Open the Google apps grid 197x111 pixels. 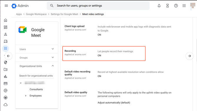(184, 6)
